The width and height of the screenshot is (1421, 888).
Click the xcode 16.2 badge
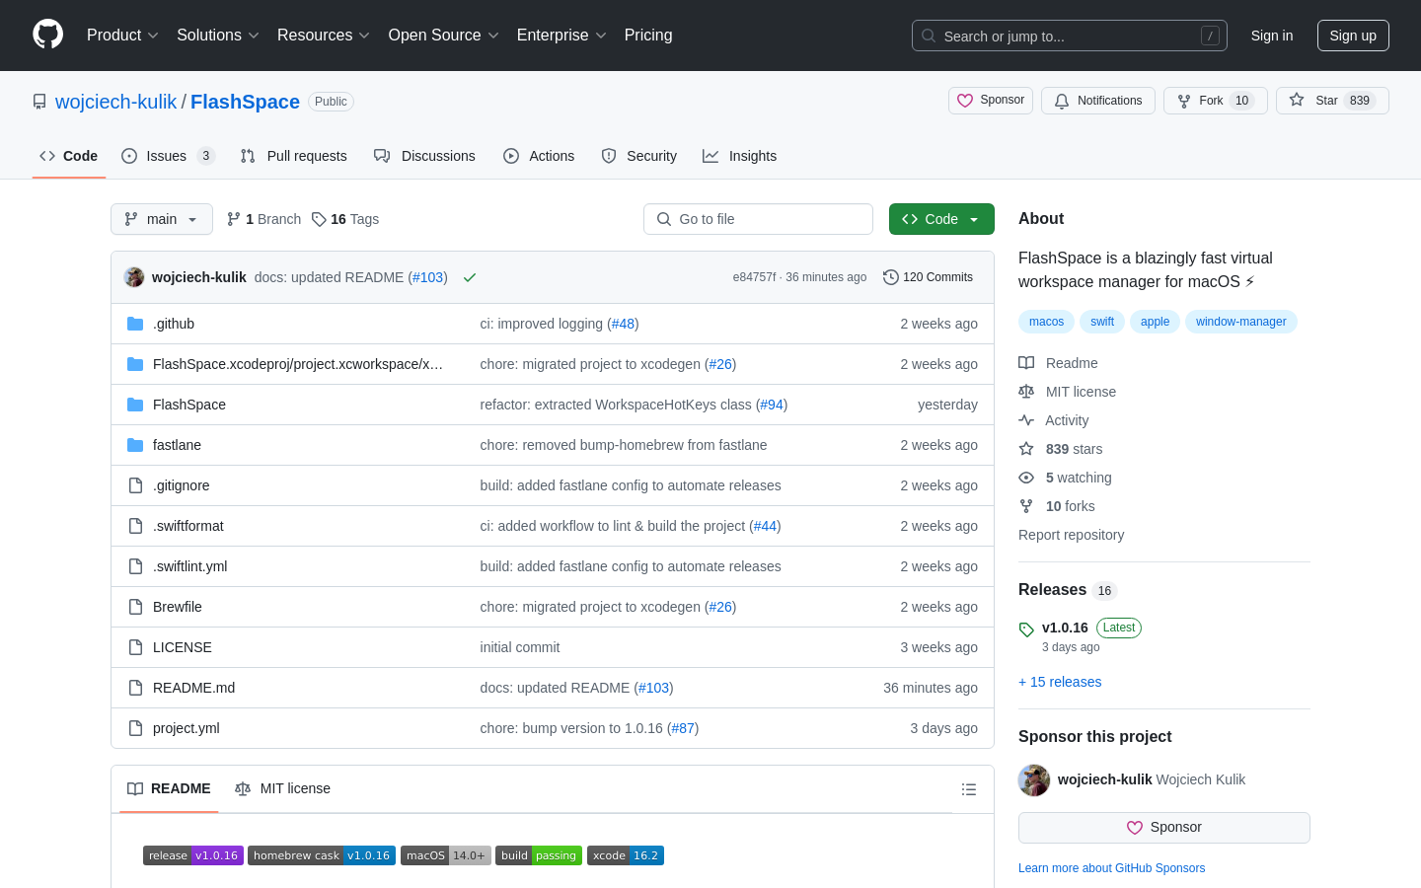[626, 855]
